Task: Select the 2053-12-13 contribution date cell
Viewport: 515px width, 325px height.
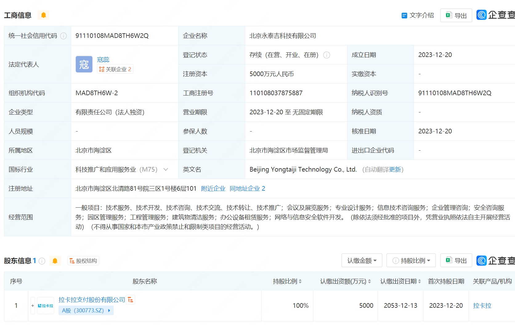Action: point(400,306)
